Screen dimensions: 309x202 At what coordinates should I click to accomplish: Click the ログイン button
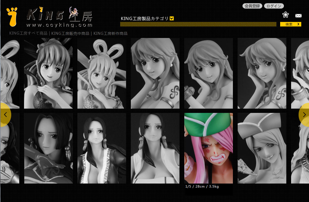[x=274, y=6]
